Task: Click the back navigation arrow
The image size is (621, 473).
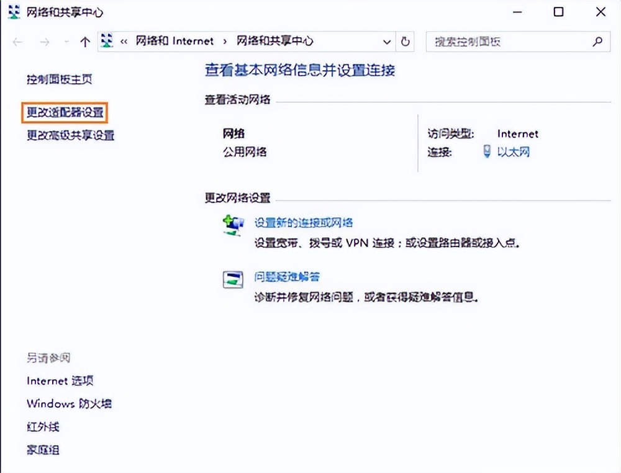Action: click(x=17, y=42)
